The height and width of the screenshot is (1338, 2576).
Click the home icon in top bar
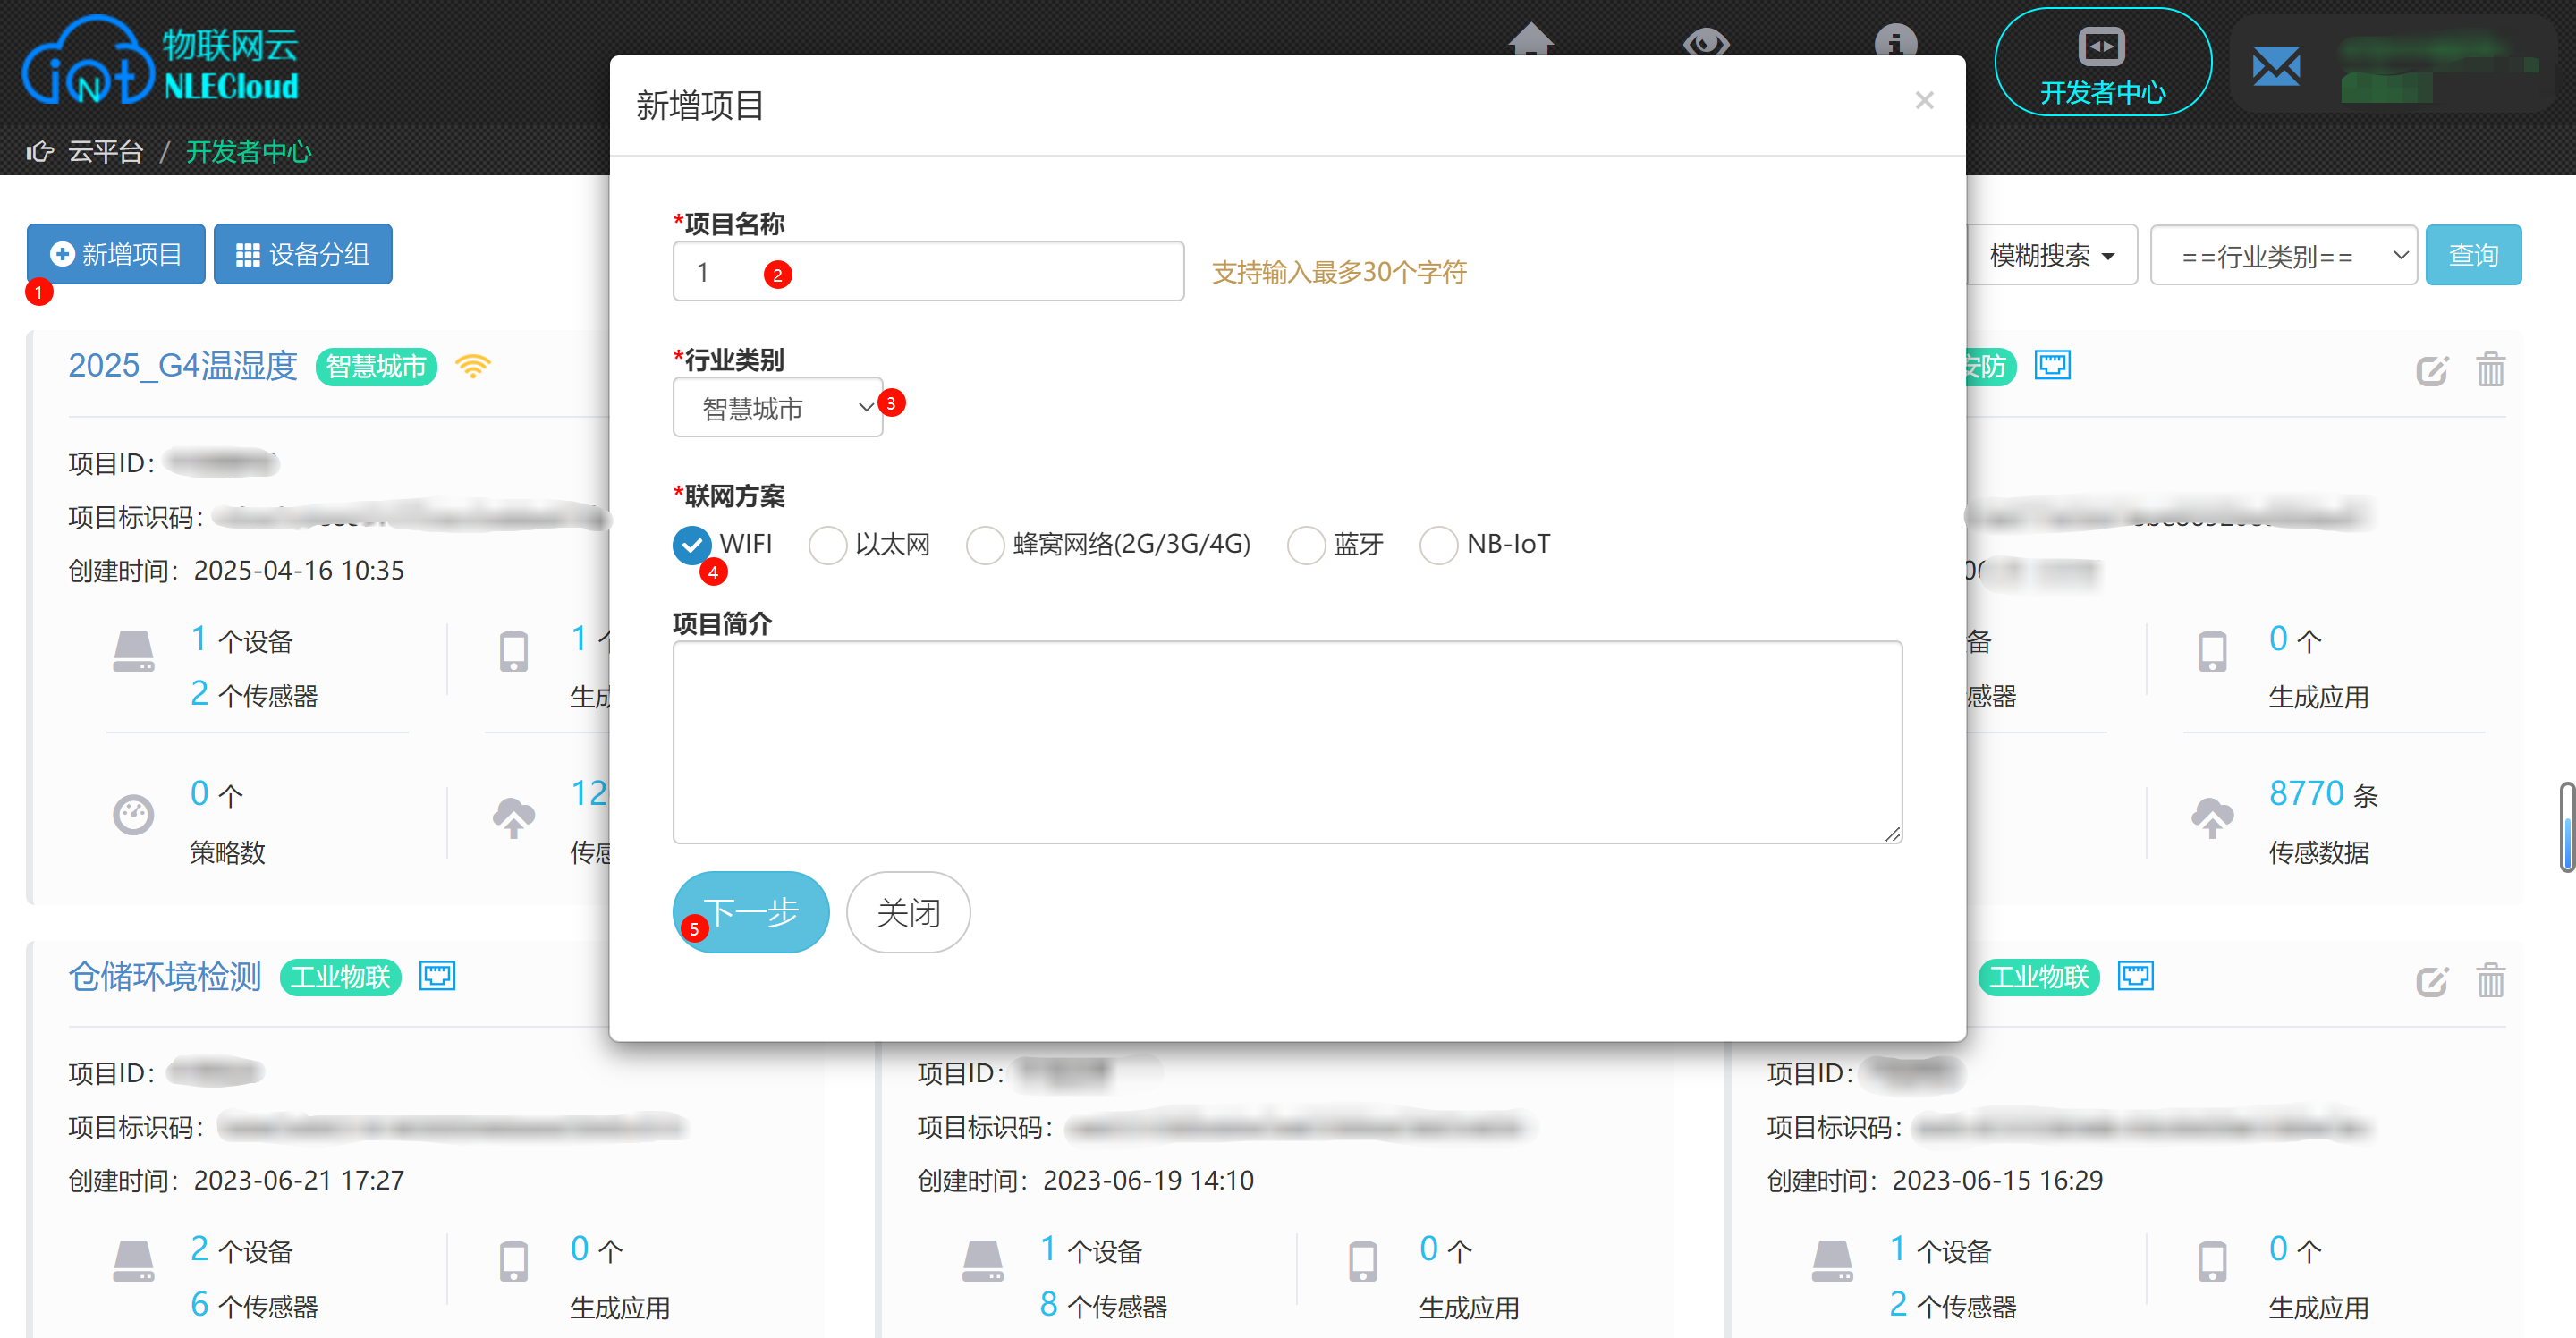click(x=1530, y=40)
